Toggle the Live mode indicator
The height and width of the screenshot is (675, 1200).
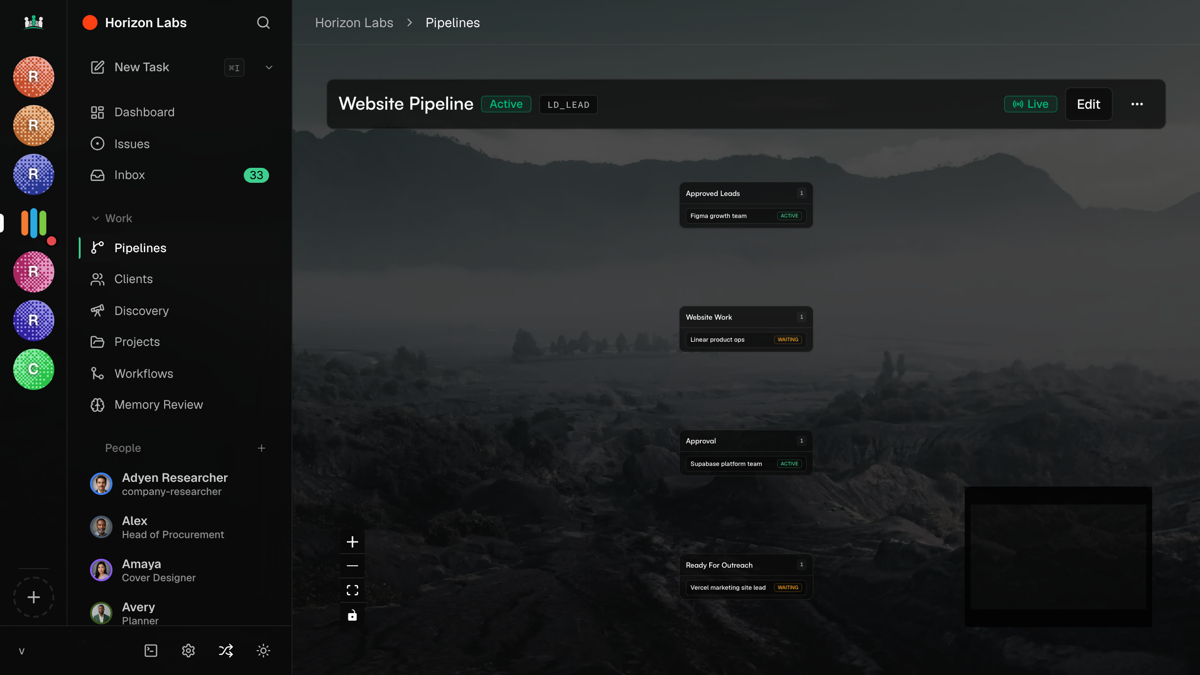(1031, 104)
